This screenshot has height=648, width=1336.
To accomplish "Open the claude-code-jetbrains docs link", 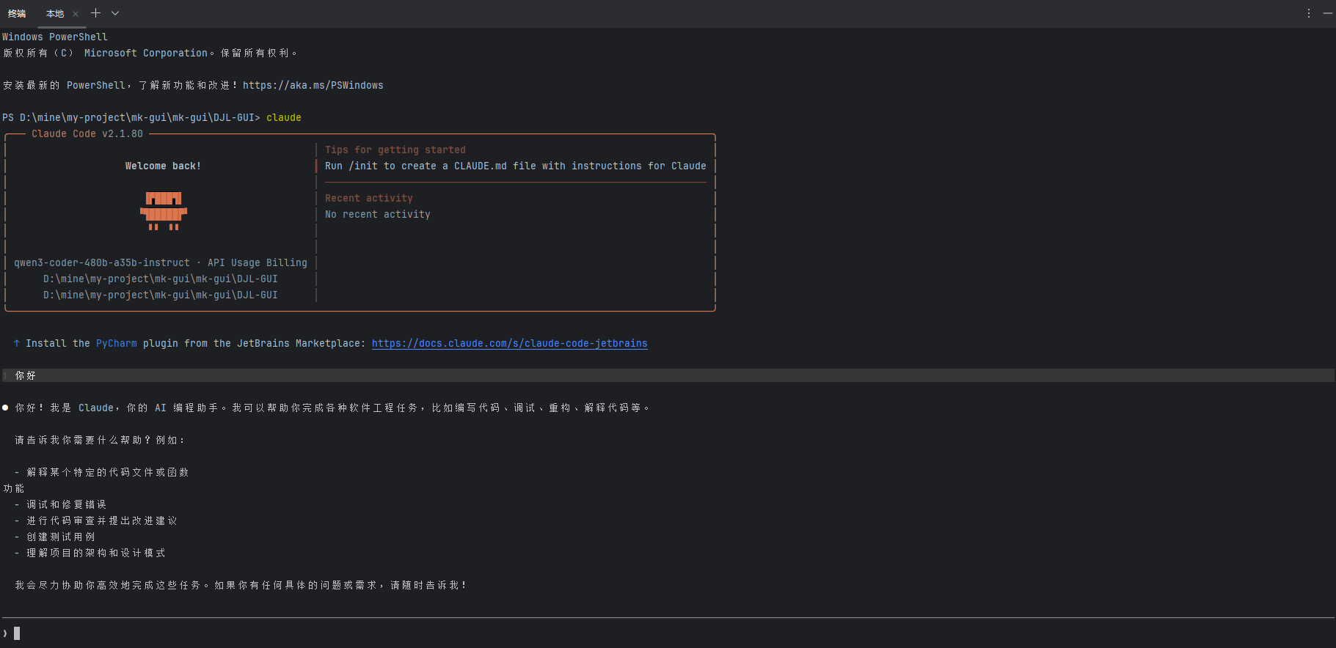I will (509, 343).
